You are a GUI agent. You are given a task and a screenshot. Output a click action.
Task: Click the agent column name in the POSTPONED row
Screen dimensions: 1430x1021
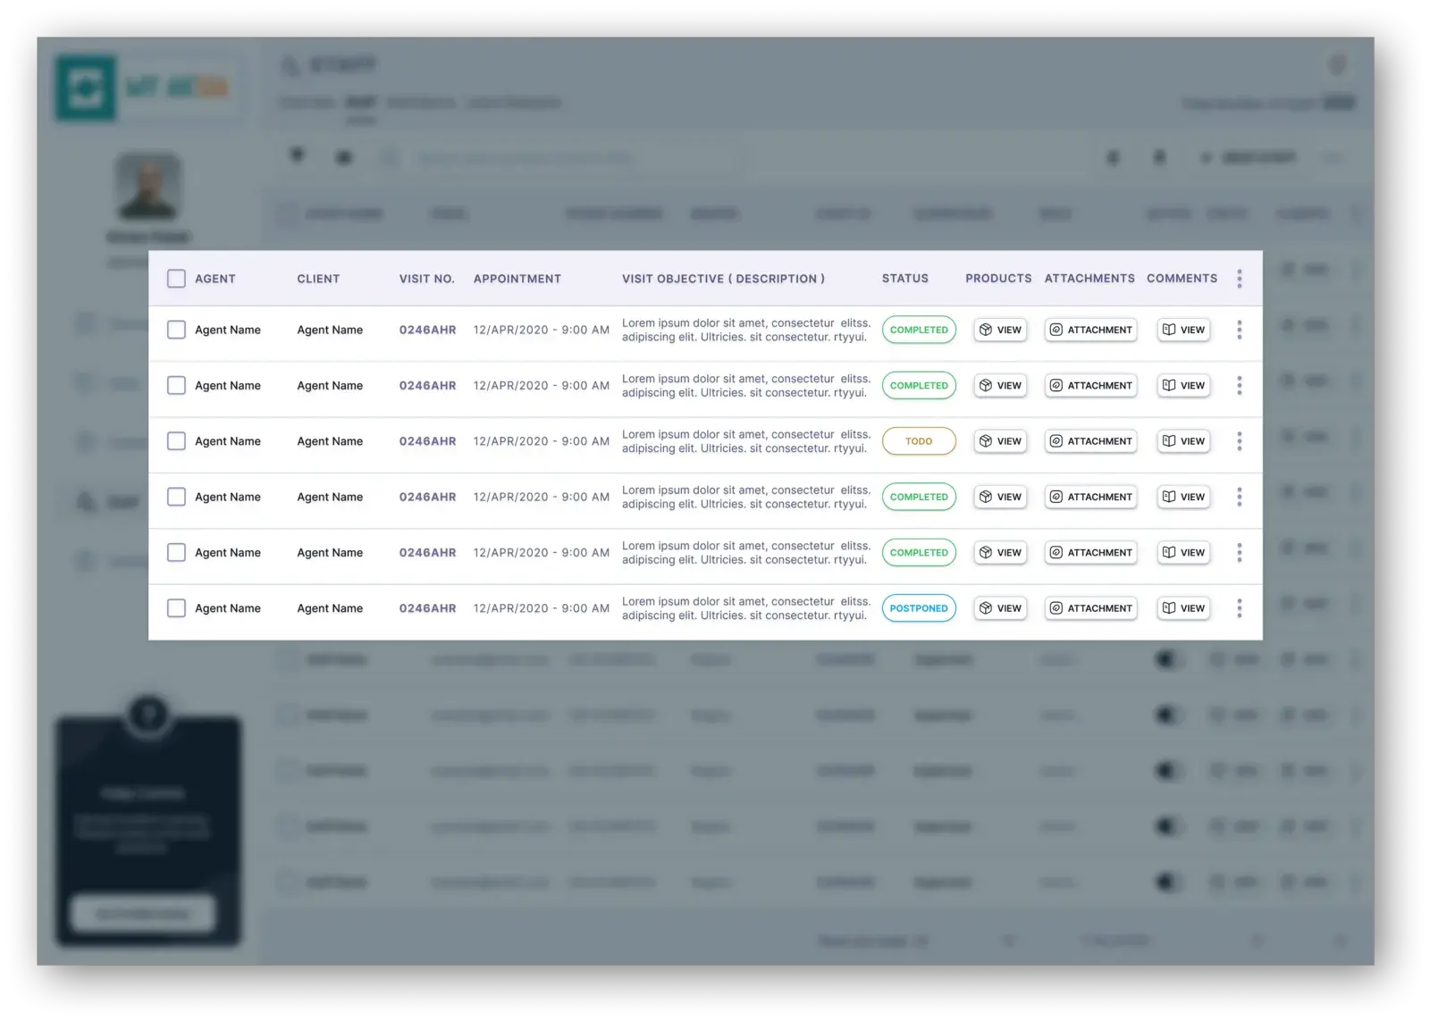click(x=228, y=608)
